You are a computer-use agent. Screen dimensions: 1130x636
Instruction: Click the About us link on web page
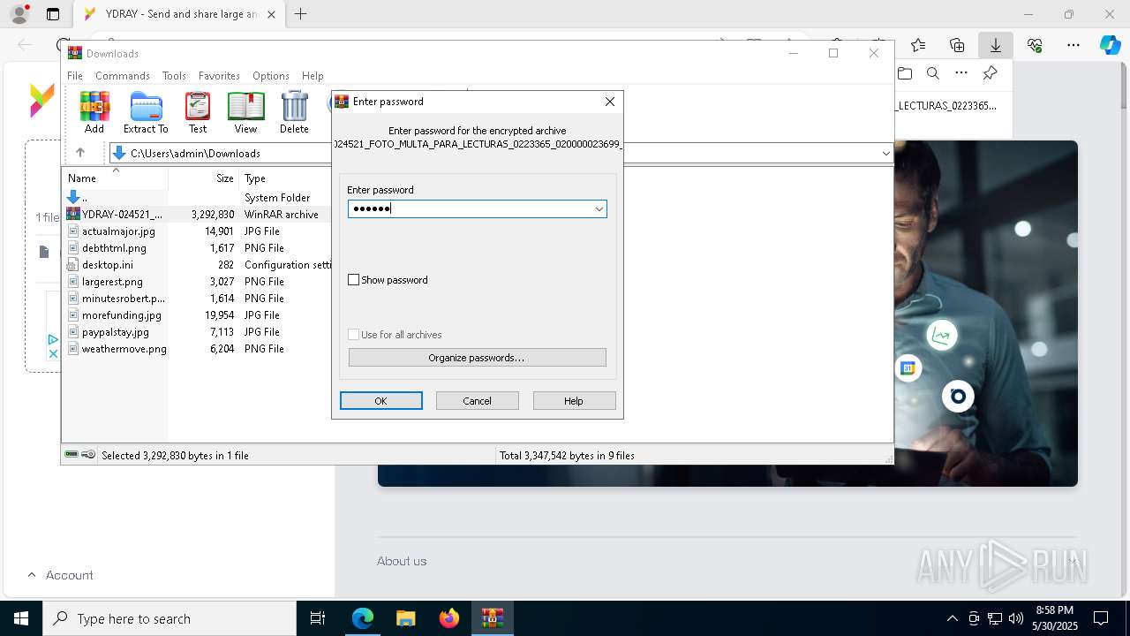pos(402,561)
